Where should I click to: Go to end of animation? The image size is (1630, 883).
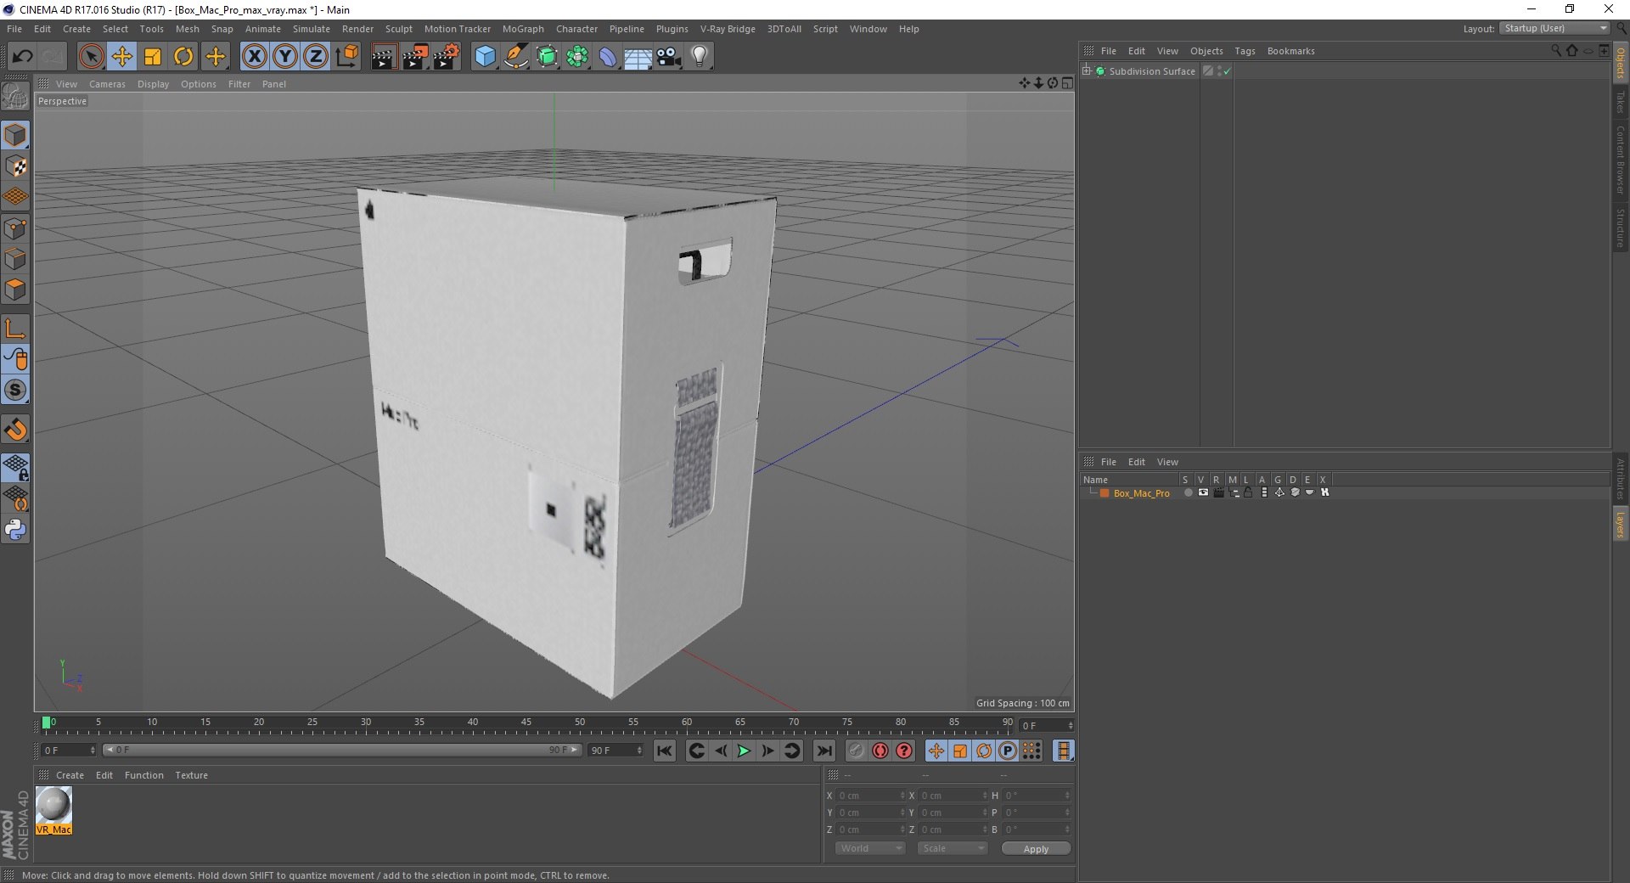pyautogui.click(x=823, y=751)
